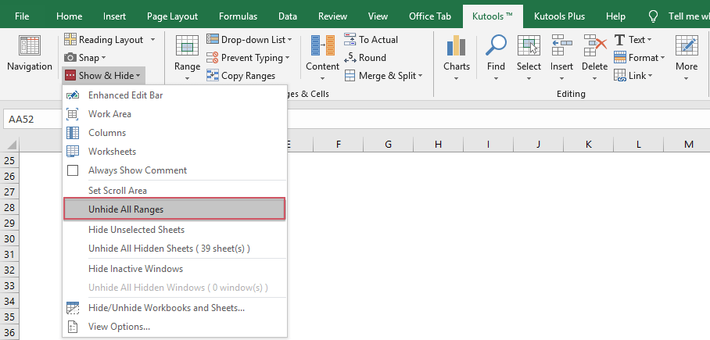This screenshot has width=710, height=340.
Task: Click the Columns menu icon
Action: [x=73, y=133]
